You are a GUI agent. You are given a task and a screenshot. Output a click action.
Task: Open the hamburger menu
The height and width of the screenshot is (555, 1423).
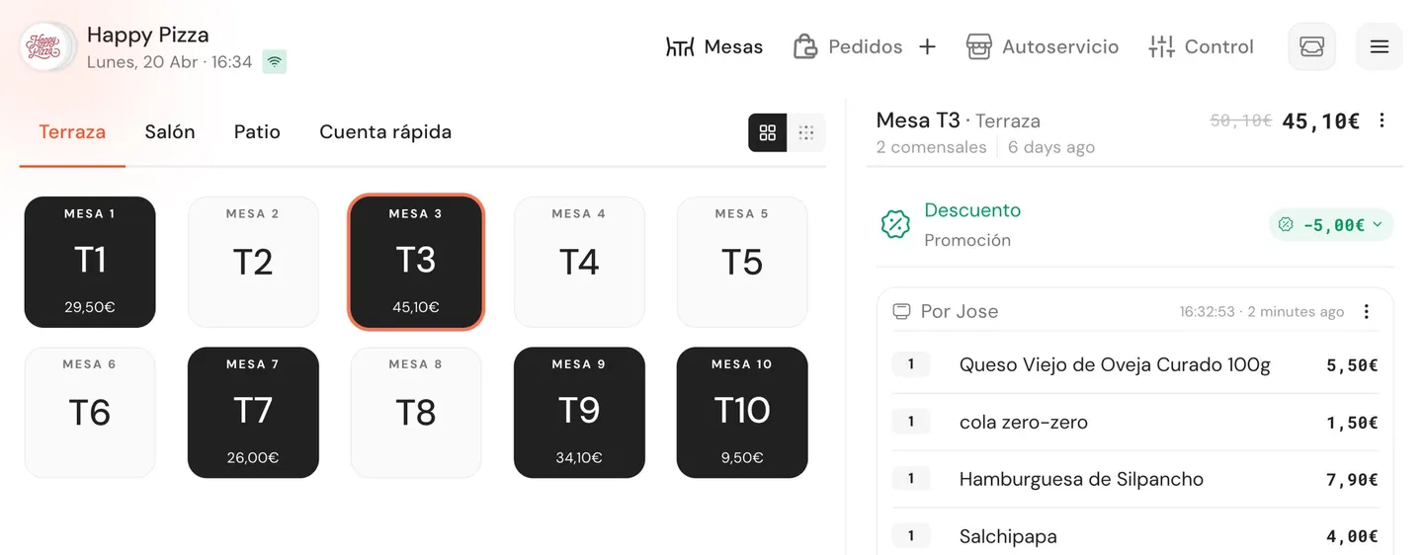pyautogui.click(x=1379, y=46)
